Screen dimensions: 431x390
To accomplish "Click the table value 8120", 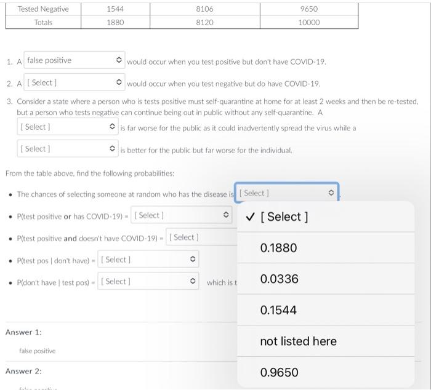I will point(204,23).
